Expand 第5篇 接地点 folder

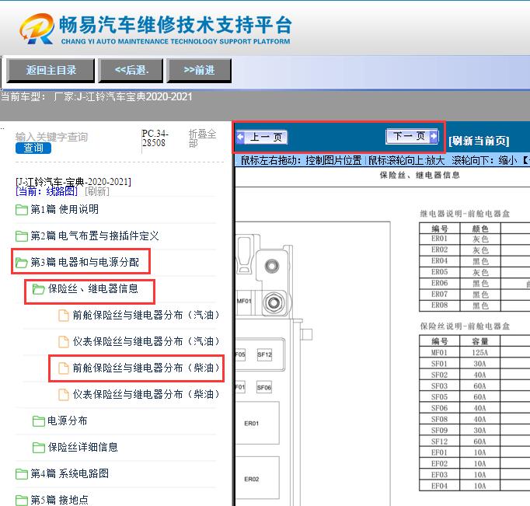tap(60, 500)
